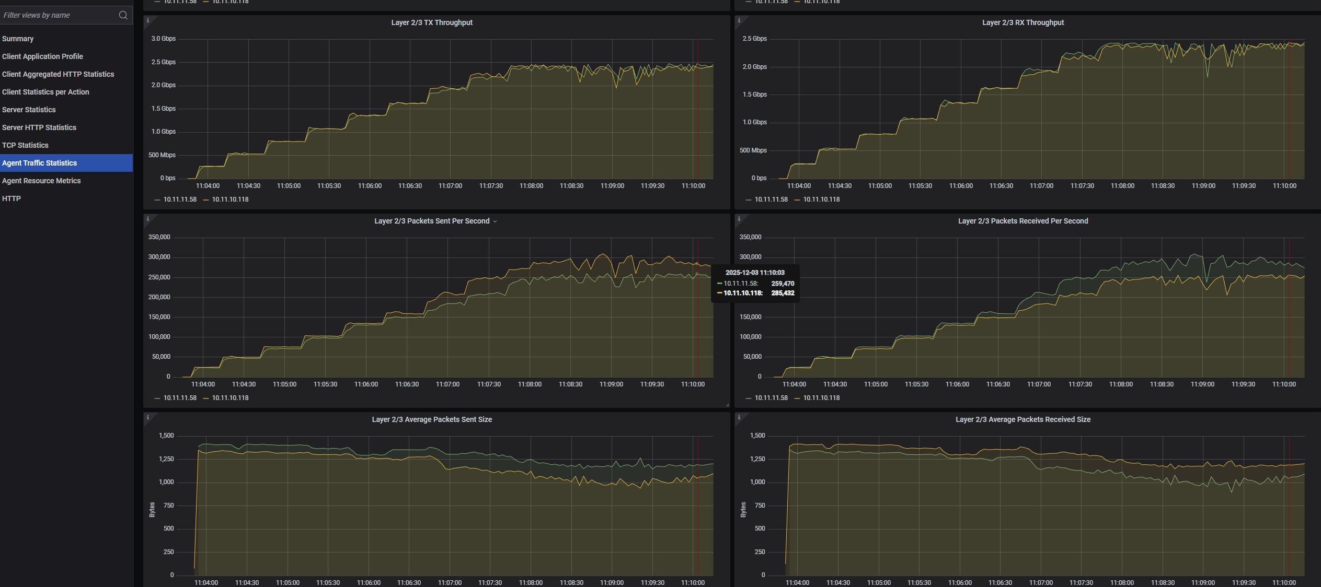Open the Server HTTP Statistics view
The image size is (1321, 587).
point(39,127)
